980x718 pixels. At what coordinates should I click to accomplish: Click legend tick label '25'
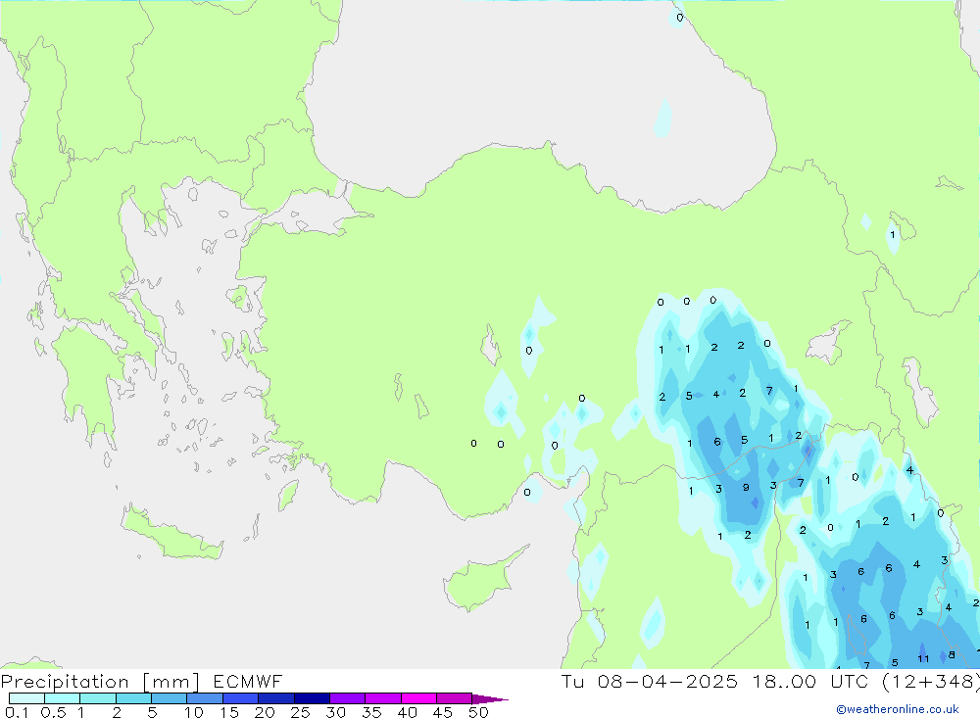coord(300,712)
